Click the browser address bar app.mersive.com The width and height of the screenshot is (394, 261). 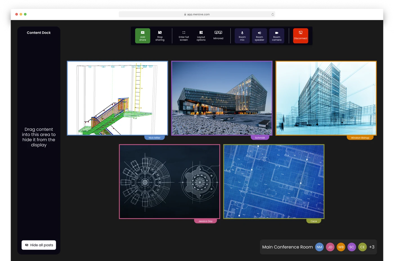[197, 14]
